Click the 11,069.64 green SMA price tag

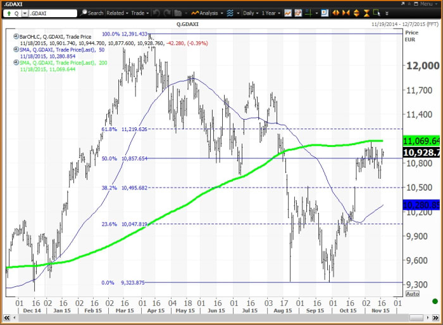421,141
